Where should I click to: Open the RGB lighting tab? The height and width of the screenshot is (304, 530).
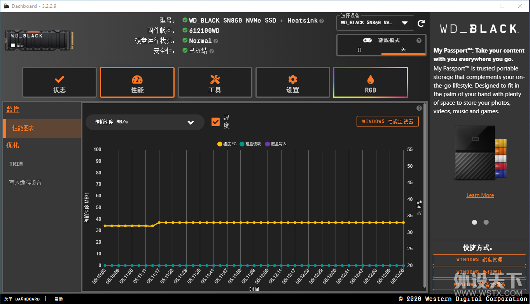click(x=371, y=83)
